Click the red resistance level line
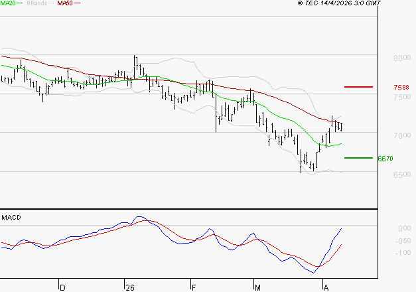Viewport: 416px width, 292px height. click(358, 87)
